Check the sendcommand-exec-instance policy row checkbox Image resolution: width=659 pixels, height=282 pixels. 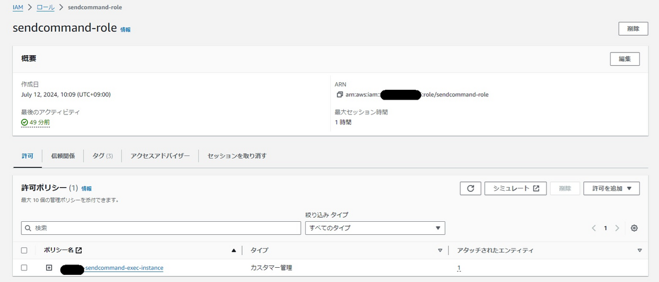pos(24,268)
